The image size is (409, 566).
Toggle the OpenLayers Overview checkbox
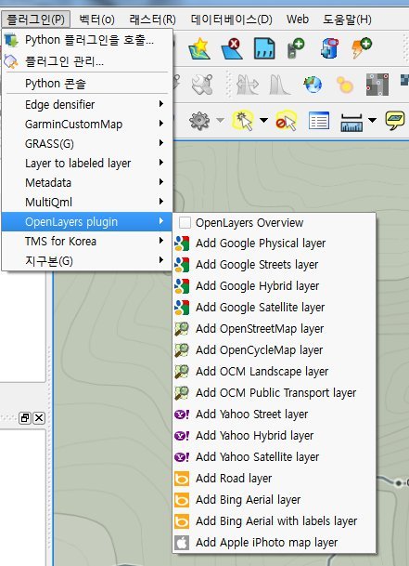[x=185, y=223]
